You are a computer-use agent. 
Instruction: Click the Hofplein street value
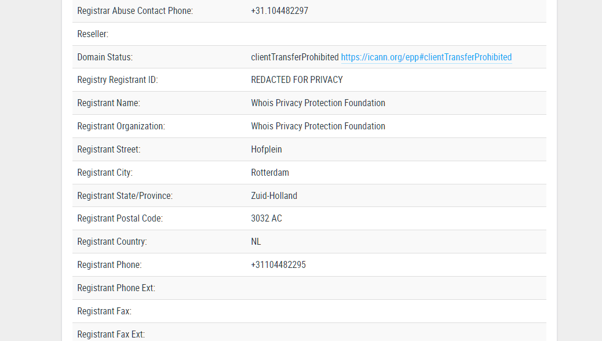267,150
